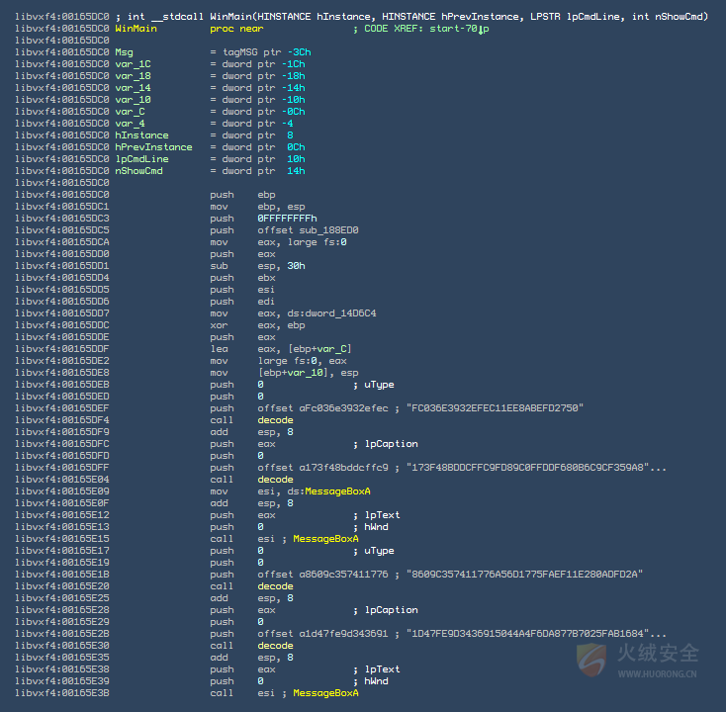Click the uType comment at 00165DEB
The height and width of the screenshot is (712, 726).
click(373, 385)
